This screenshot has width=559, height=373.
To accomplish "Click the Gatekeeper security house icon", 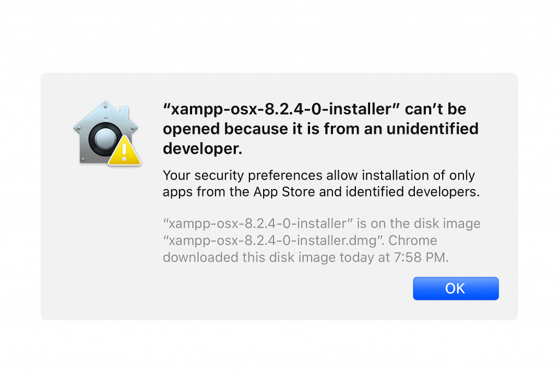I will click(104, 134).
